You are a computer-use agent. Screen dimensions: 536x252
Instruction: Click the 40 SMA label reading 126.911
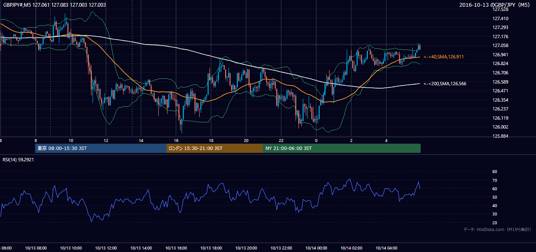(444, 57)
